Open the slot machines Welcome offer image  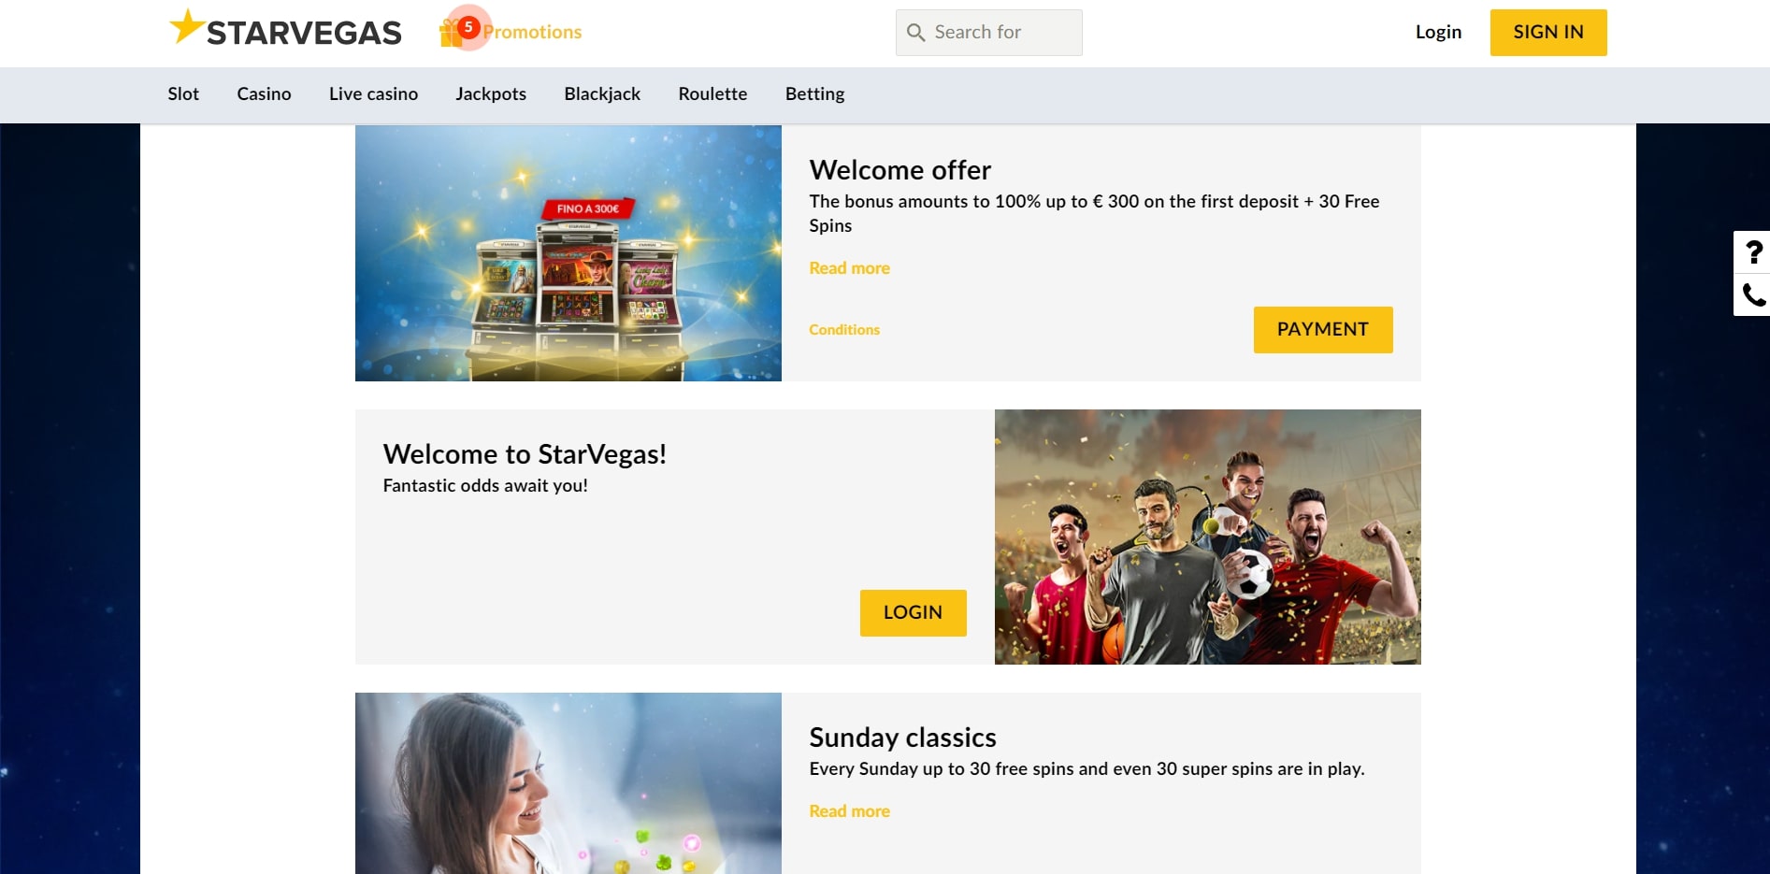tap(568, 253)
